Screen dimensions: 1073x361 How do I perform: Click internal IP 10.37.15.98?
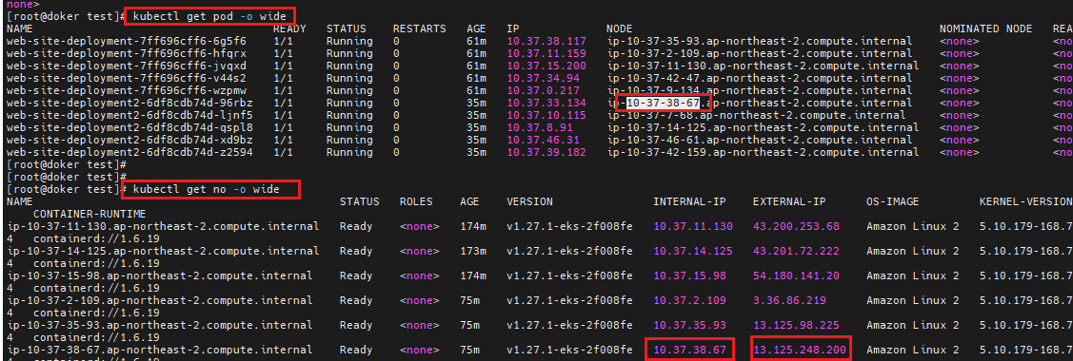pyautogui.click(x=689, y=275)
